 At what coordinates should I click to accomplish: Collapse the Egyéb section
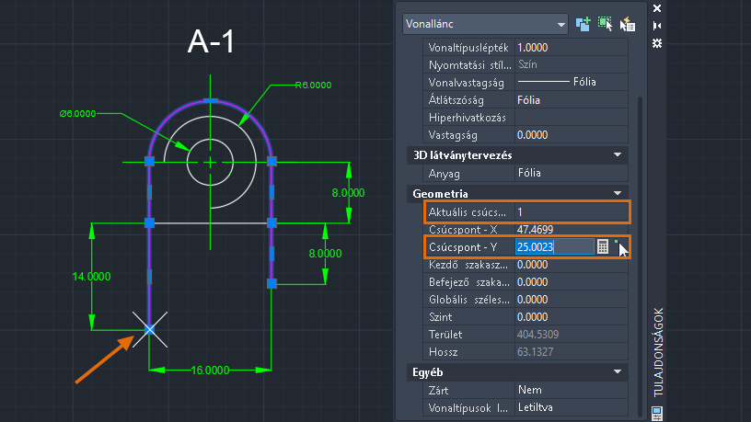click(618, 371)
